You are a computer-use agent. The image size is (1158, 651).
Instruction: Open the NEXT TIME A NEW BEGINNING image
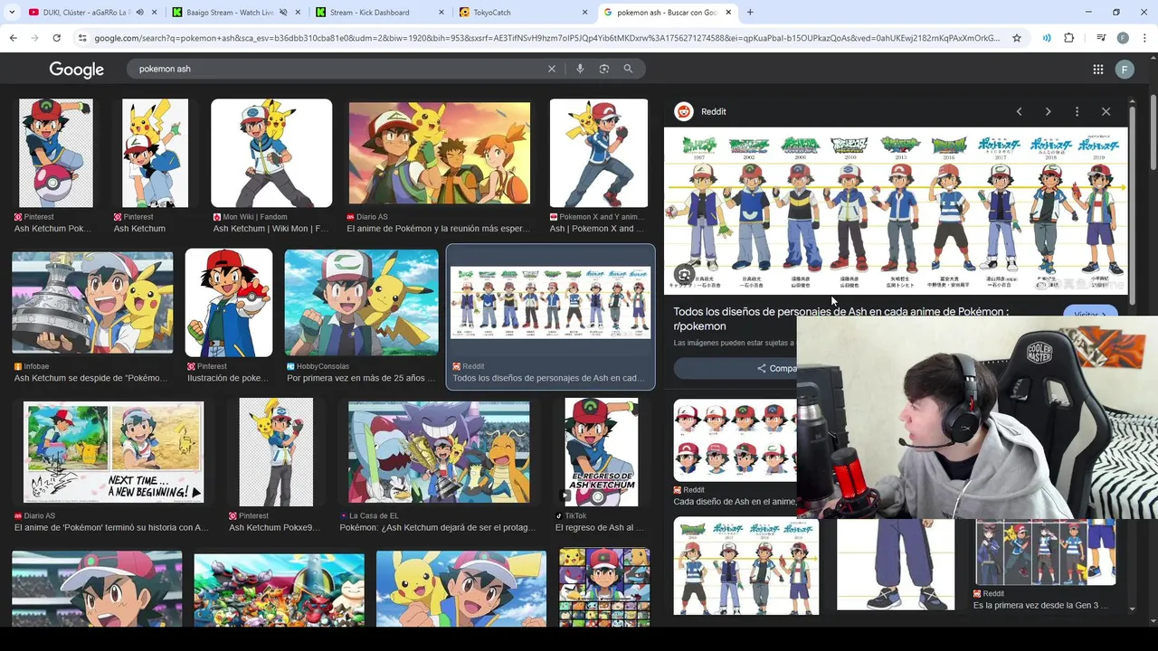coord(113,452)
